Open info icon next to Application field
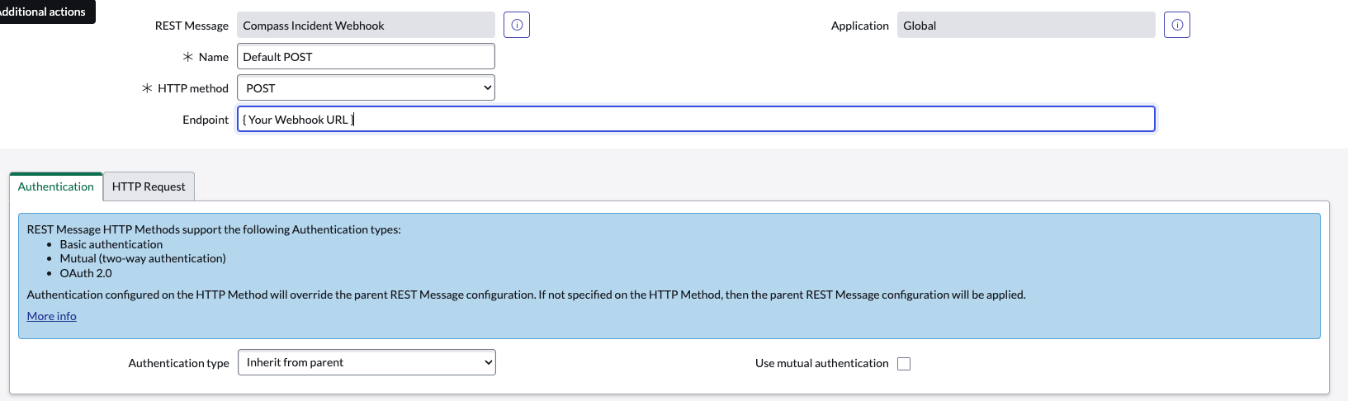Screen dimensions: 1348x401 (1177, 25)
